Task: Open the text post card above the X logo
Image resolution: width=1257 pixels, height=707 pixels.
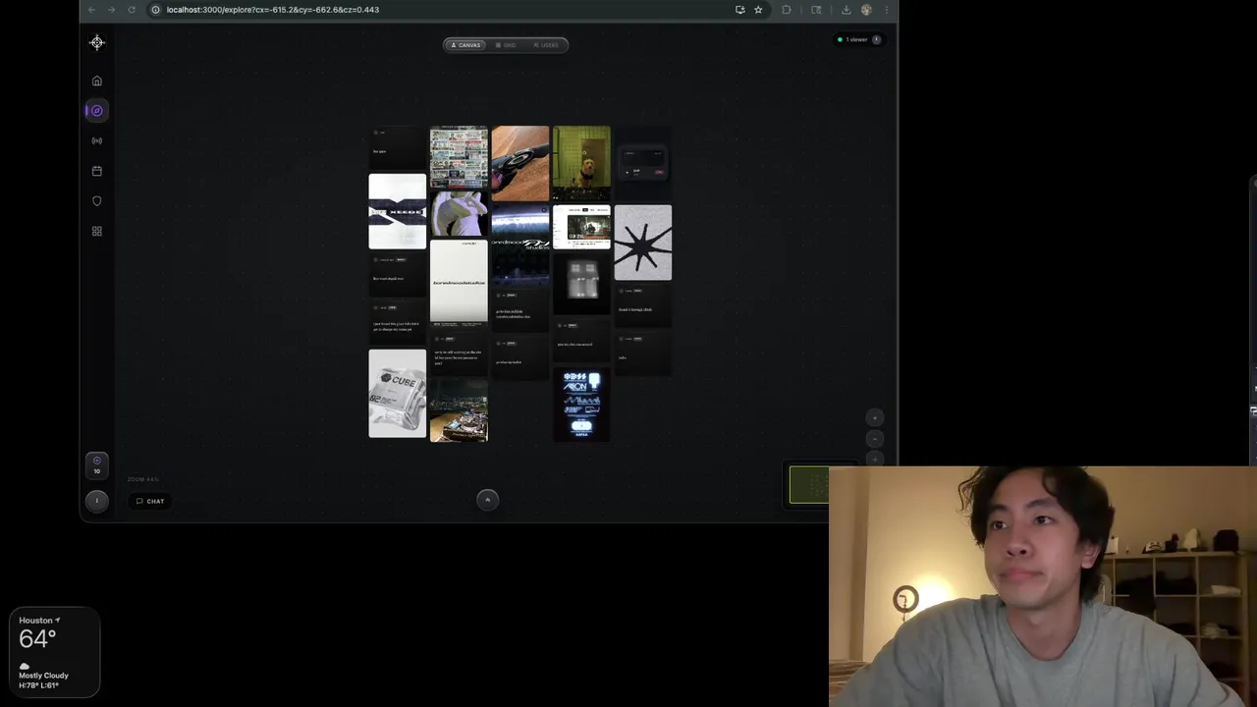Action: (398, 148)
